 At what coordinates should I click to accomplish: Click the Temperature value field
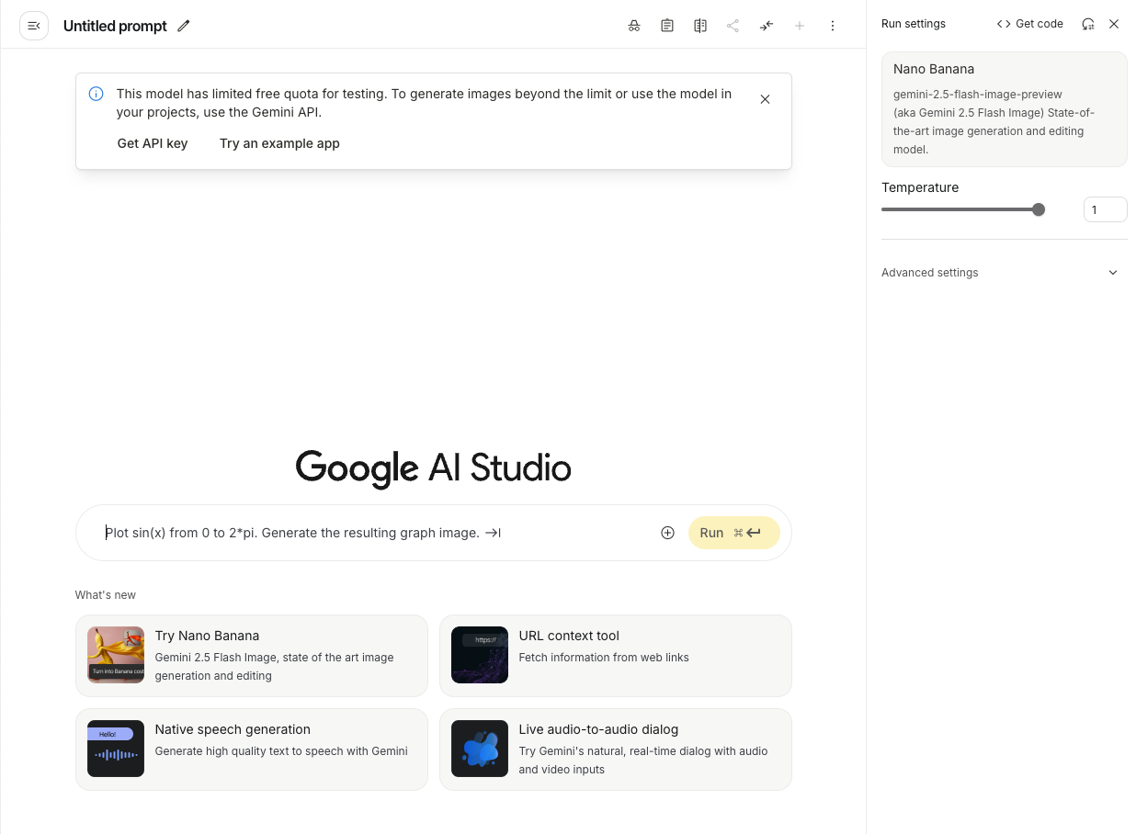tap(1106, 209)
